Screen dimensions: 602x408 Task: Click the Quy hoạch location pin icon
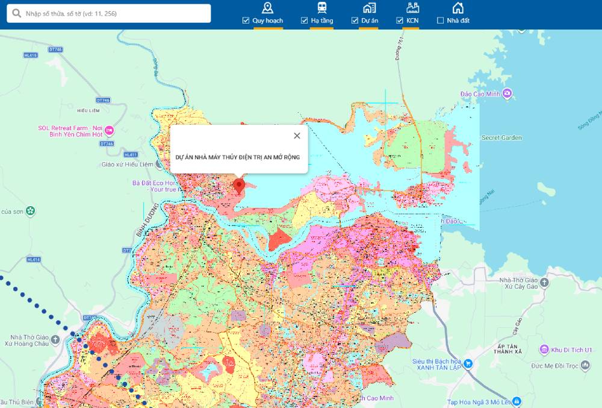tap(267, 8)
